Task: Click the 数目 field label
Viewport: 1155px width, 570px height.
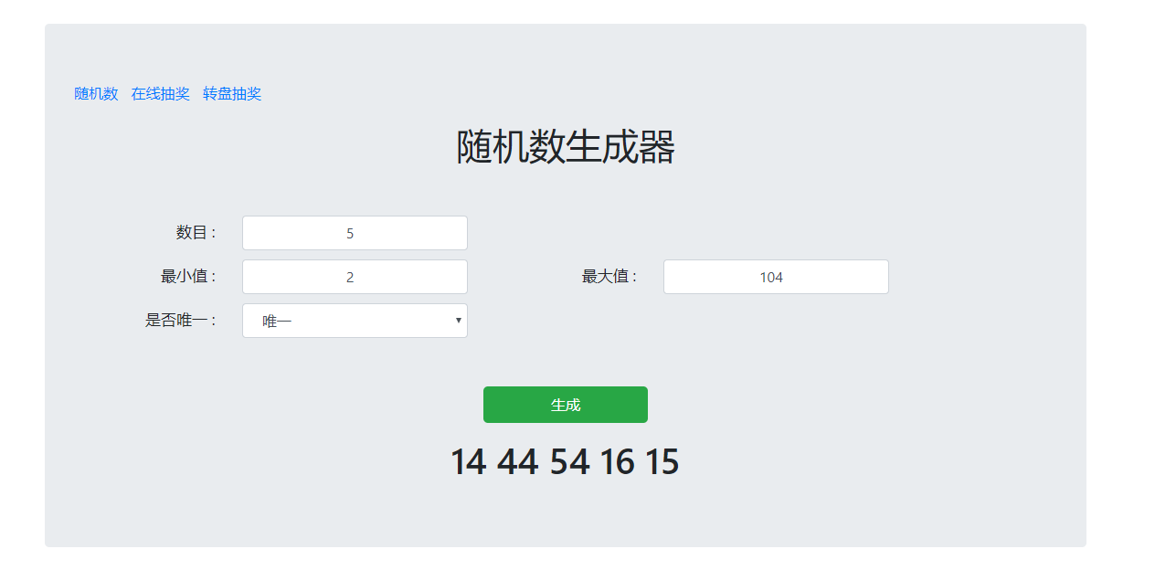Action: (196, 233)
